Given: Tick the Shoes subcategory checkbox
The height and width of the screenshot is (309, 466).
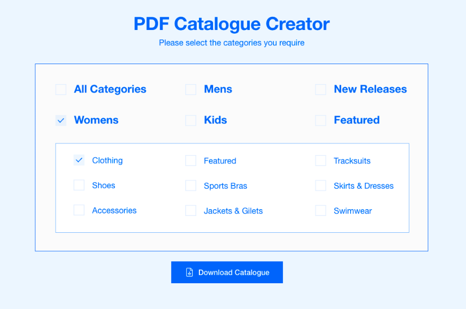Looking at the screenshot, I should click(79, 185).
